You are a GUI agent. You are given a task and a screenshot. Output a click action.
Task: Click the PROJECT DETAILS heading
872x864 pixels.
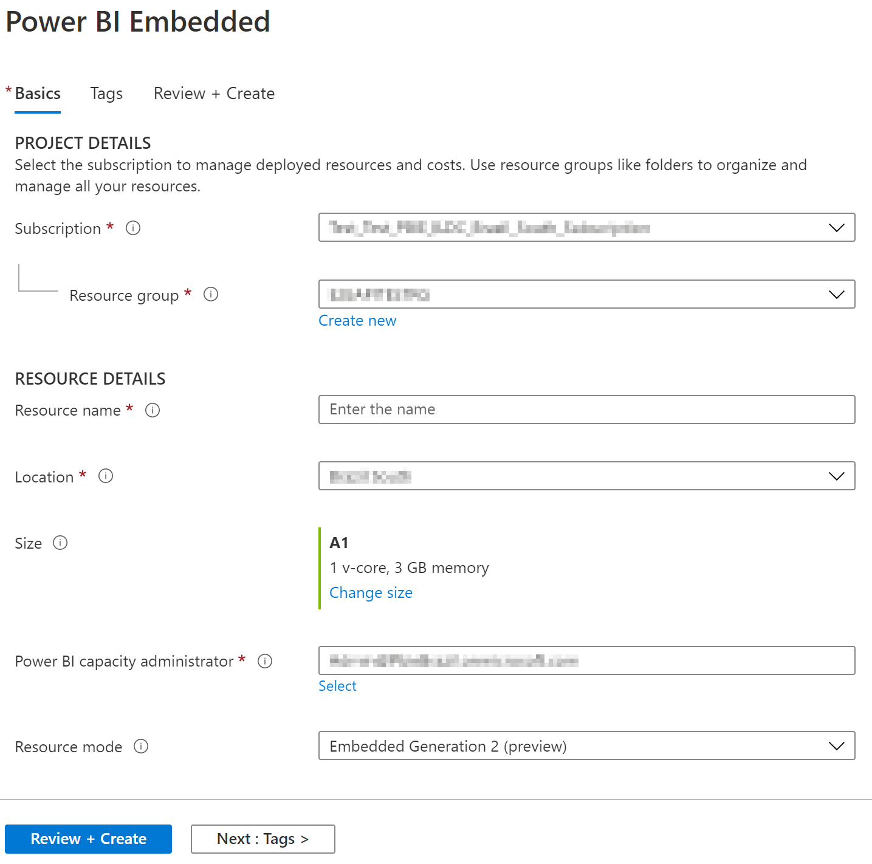tap(83, 143)
